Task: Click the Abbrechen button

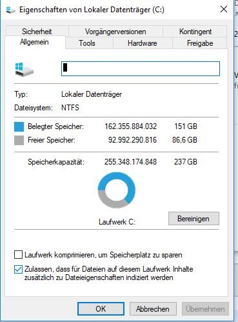Action: [x=153, y=309]
